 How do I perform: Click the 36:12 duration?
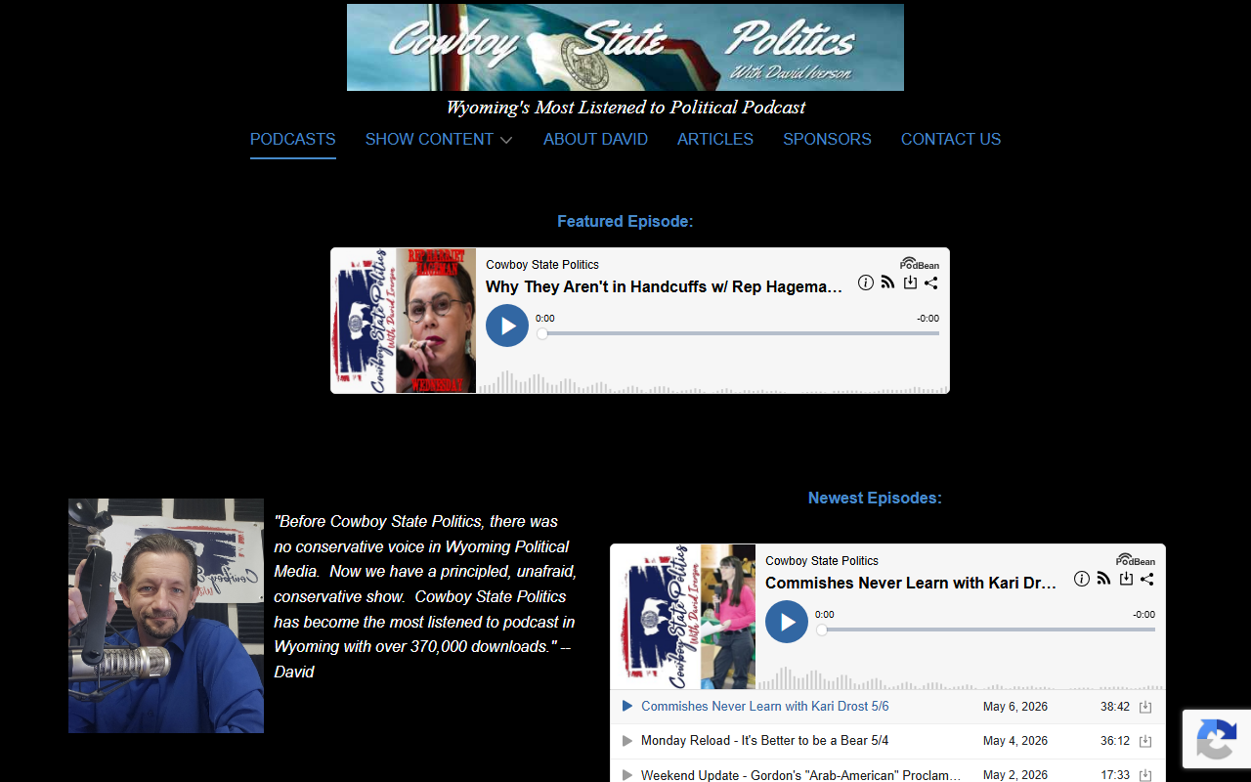(1115, 741)
